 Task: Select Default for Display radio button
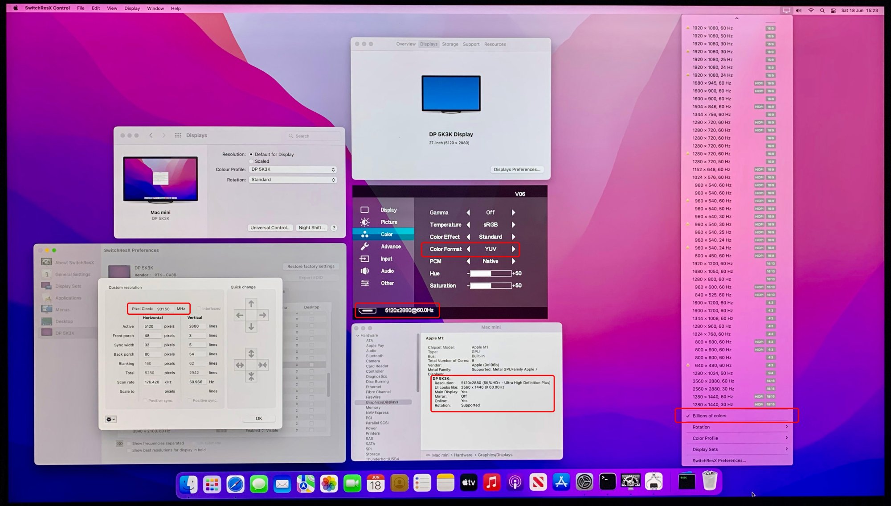[251, 154]
